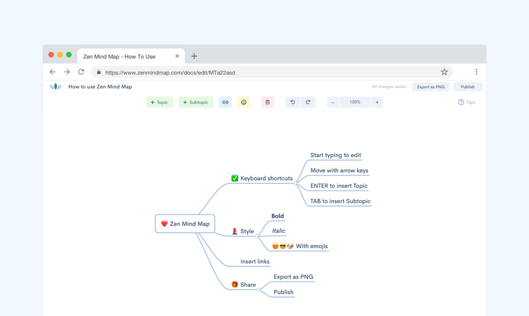529x316 pixels.
Task: Reload the page using the refresh icon
Action: [x=81, y=72]
